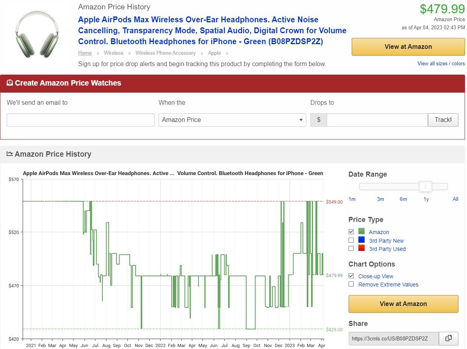Open the Amazon Price type dropdown
The width and height of the screenshot is (467, 349).
click(x=232, y=120)
